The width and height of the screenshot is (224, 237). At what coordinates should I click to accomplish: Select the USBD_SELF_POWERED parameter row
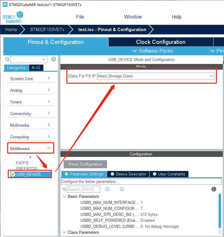click(x=117, y=220)
